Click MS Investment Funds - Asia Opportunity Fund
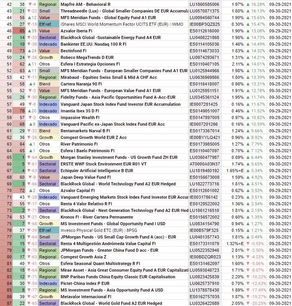This screenshot has width=292, height=306. (x=124, y=290)
